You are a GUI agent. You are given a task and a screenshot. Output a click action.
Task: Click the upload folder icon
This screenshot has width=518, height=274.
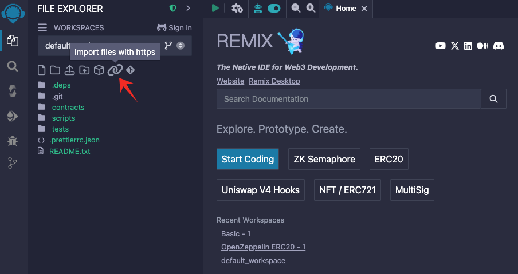click(84, 70)
